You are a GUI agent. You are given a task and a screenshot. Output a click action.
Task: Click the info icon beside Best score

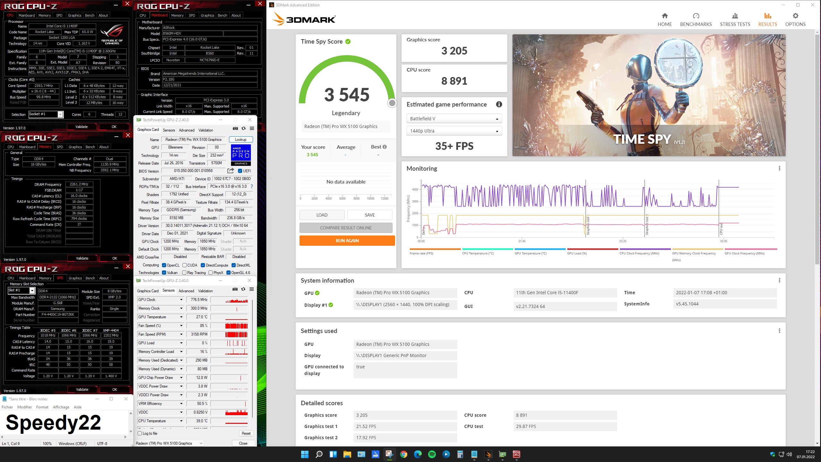coord(385,147)
